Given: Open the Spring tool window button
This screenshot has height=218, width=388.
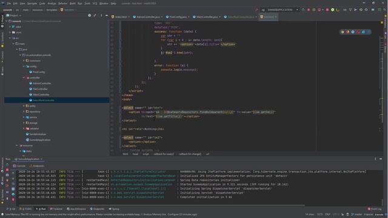Looking at the screenshot, I should (114, 209).
